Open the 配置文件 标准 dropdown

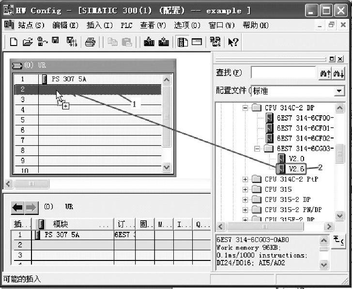click(339, 91)
